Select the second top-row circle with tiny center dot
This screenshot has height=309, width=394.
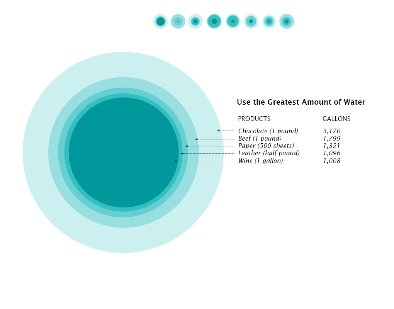(x=178, y=21)
